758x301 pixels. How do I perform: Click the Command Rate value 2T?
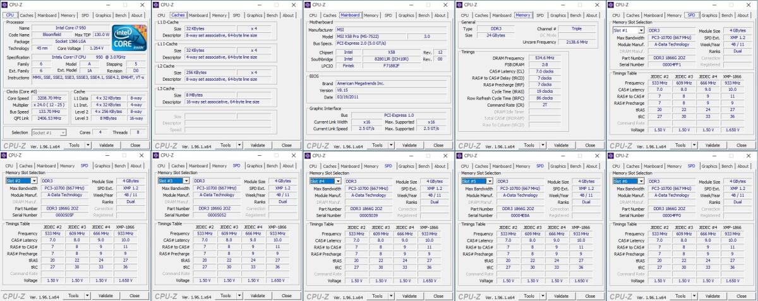pyautogui.click(x=544, y=104)
